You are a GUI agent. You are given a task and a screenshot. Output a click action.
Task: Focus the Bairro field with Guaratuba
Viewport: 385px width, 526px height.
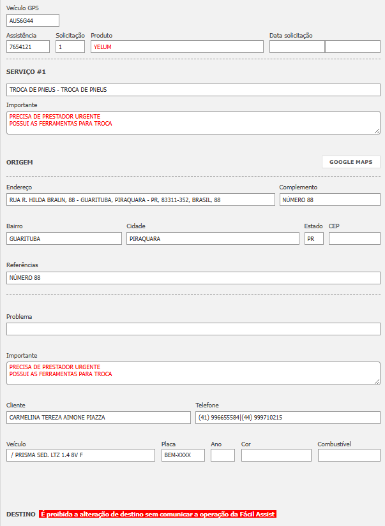[x=64, y=238]
